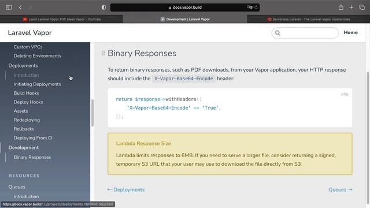Open Deploying From CI sidebar link
The width and height of the screenshot is (370, 208).
33,138
